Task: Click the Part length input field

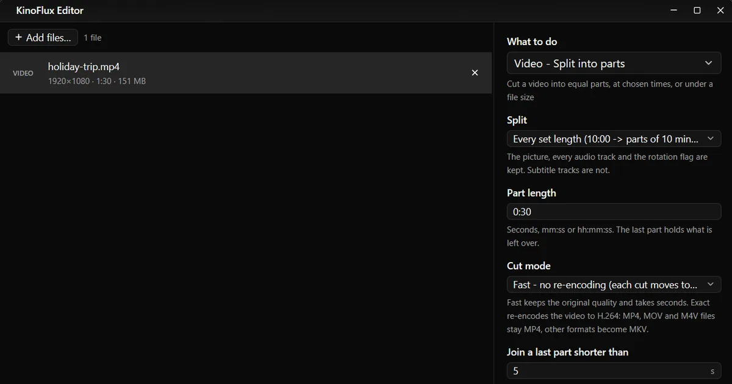Action: click(x=614, y=212)
